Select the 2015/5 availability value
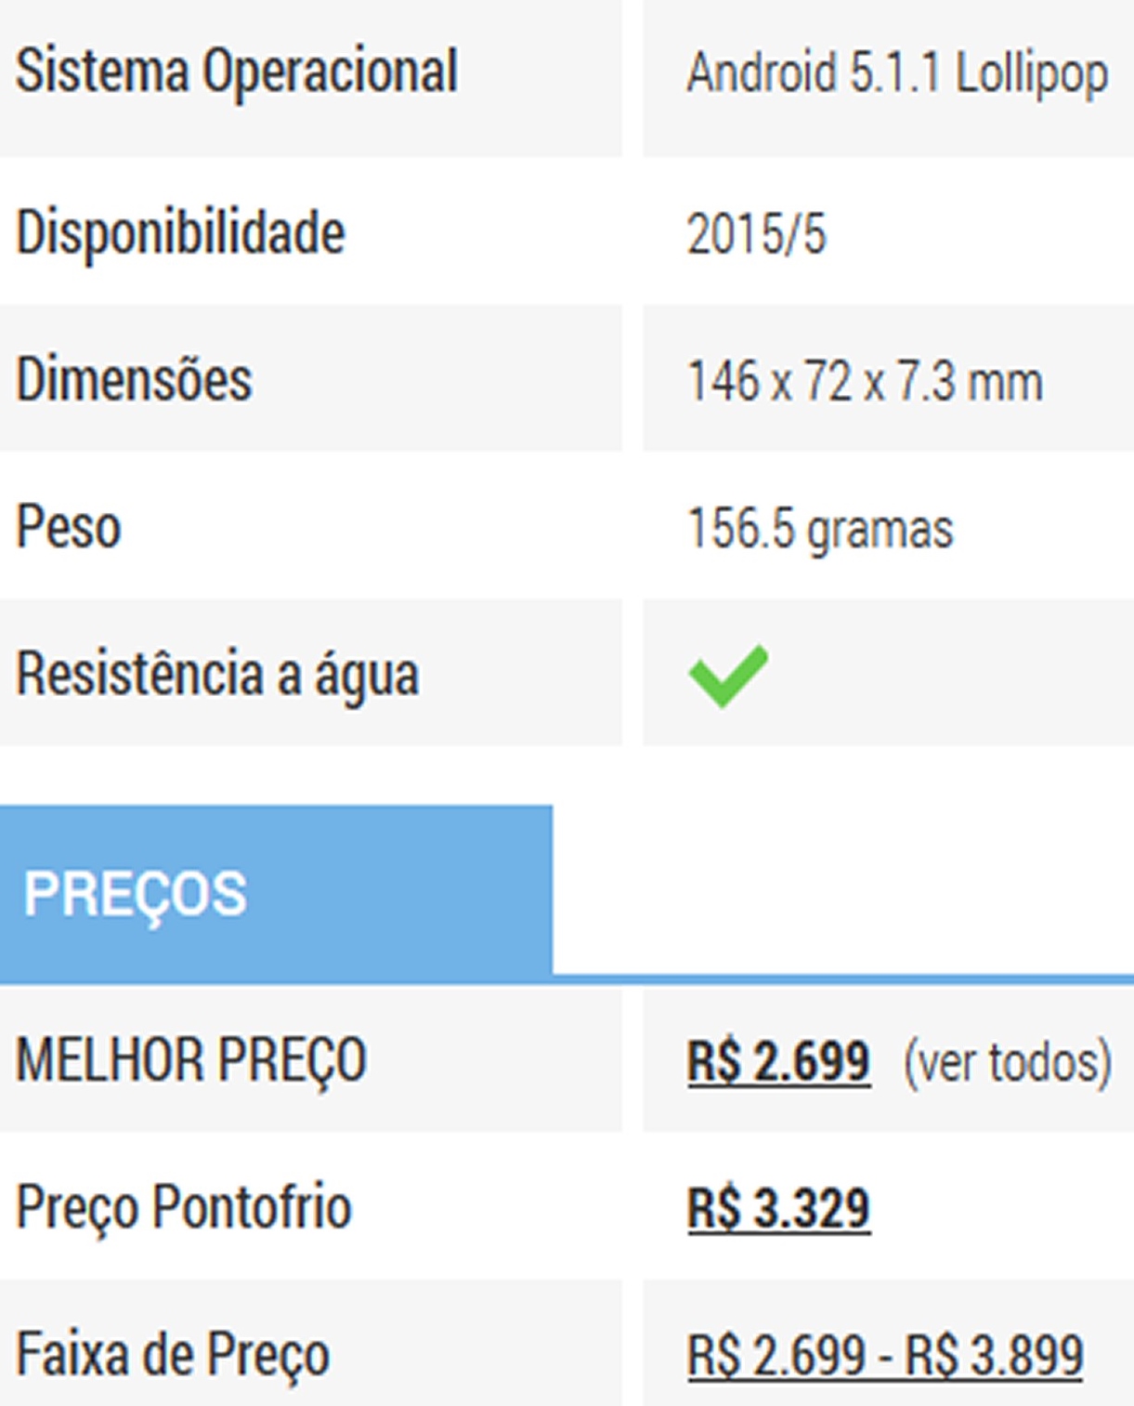The width and height of the screenshot is (1134, 1406). (x=756, y=233)
